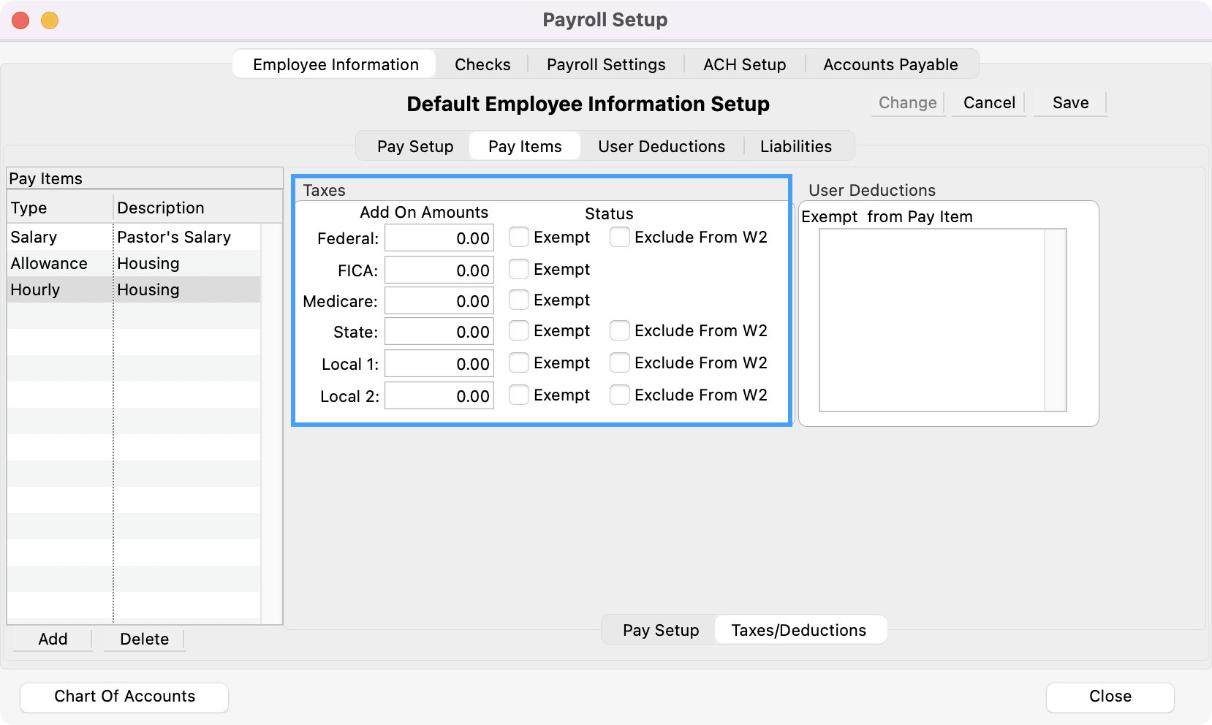Select the User Deductions sub-tab

(661, 146)
